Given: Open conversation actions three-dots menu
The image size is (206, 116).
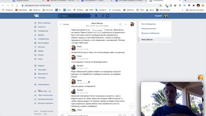Looking at the screenshot, I should tap(126, 24).
